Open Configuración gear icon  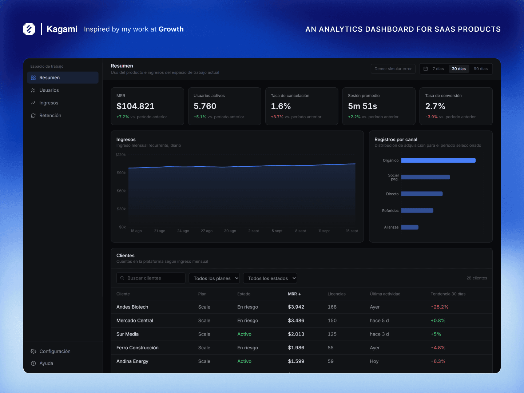[33, 352]
